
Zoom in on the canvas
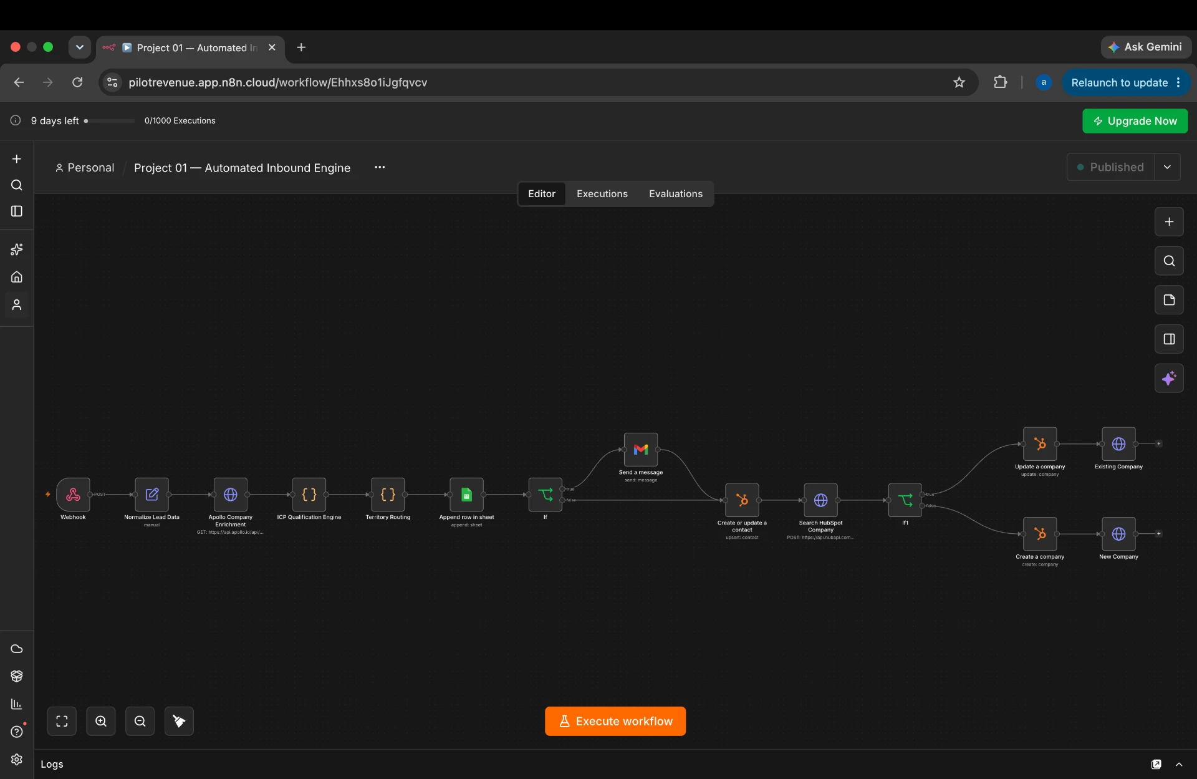coord(101,721)
